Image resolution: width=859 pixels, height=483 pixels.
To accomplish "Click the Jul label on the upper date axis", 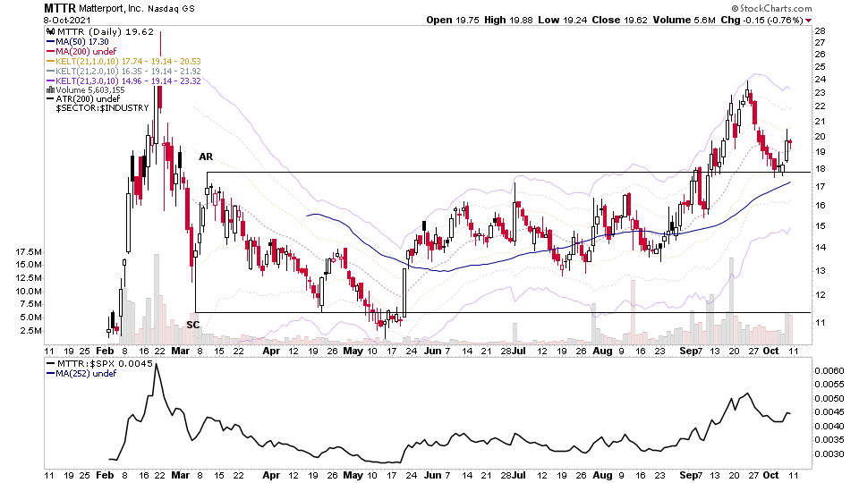I will point(519,351).
